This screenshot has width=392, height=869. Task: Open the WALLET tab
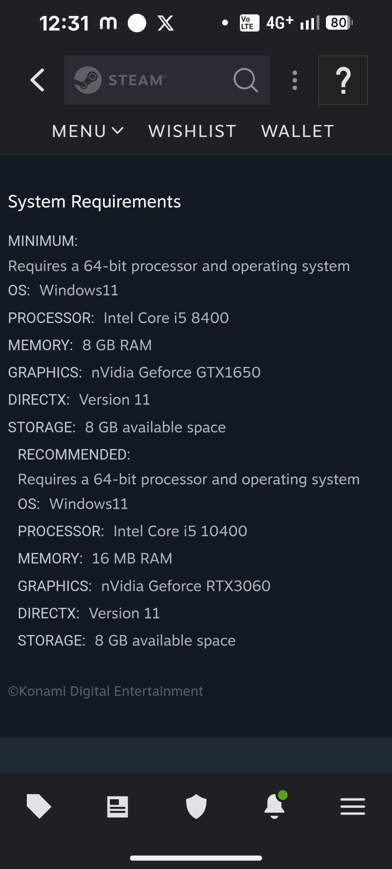(x=298, y=131)
